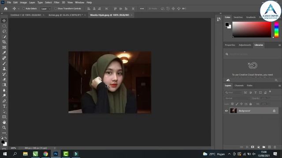Select the Zoom tool

click(4, 128)
